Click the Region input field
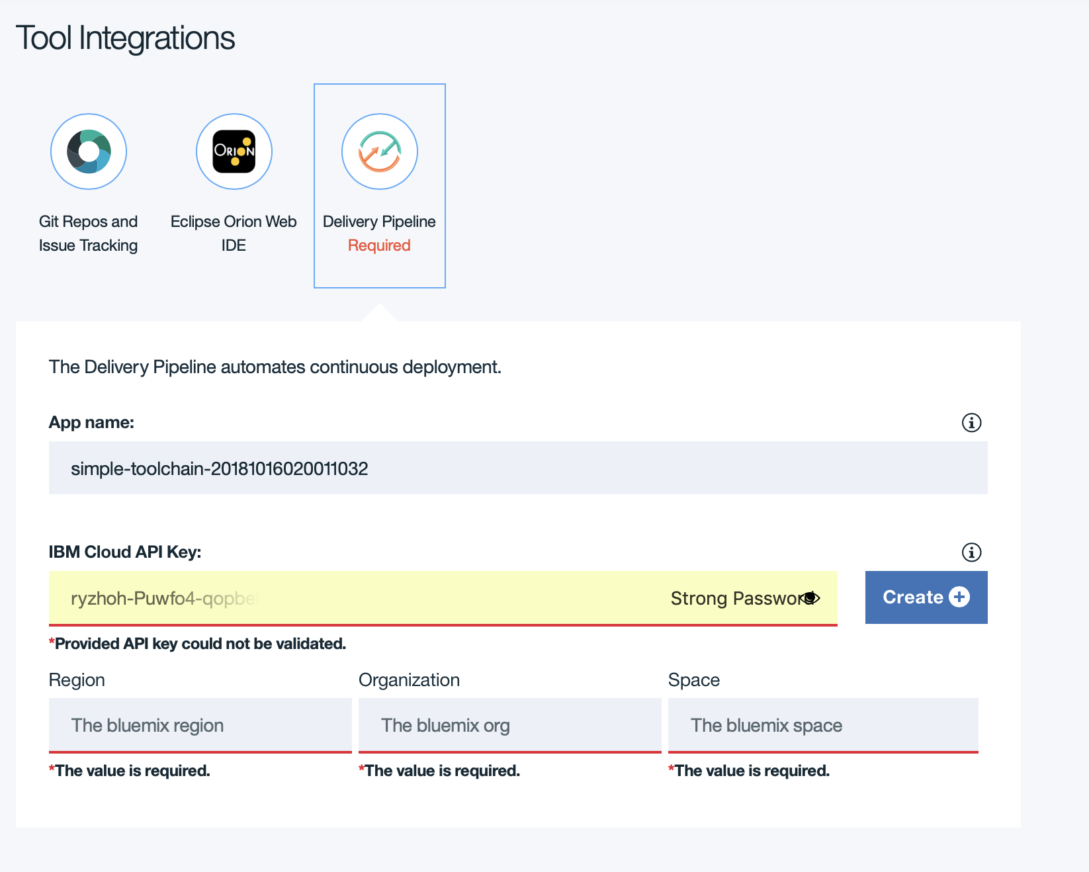Viewport: 1089px width, 872px height. click(x=200, y=725)
